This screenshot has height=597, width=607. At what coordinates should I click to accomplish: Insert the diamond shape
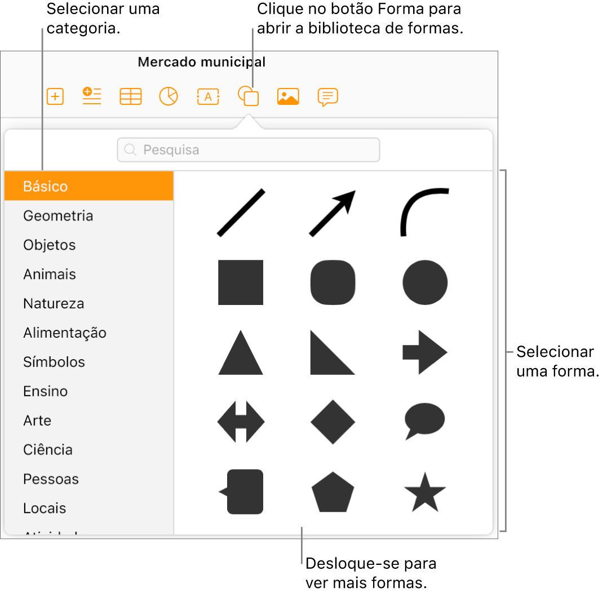(333, 422)
